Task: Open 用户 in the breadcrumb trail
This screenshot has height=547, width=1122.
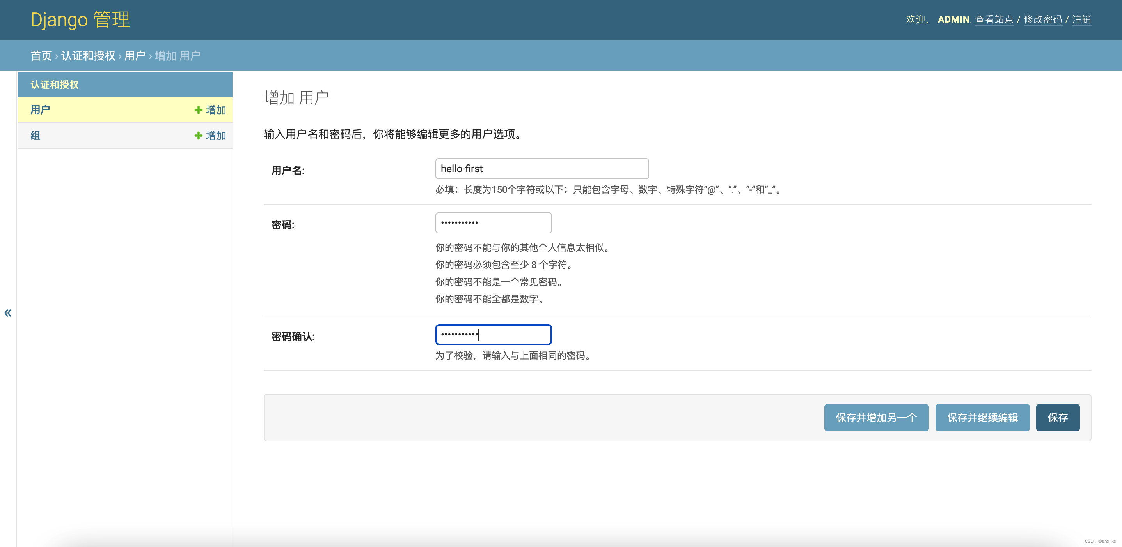Action: pos(135,56)
